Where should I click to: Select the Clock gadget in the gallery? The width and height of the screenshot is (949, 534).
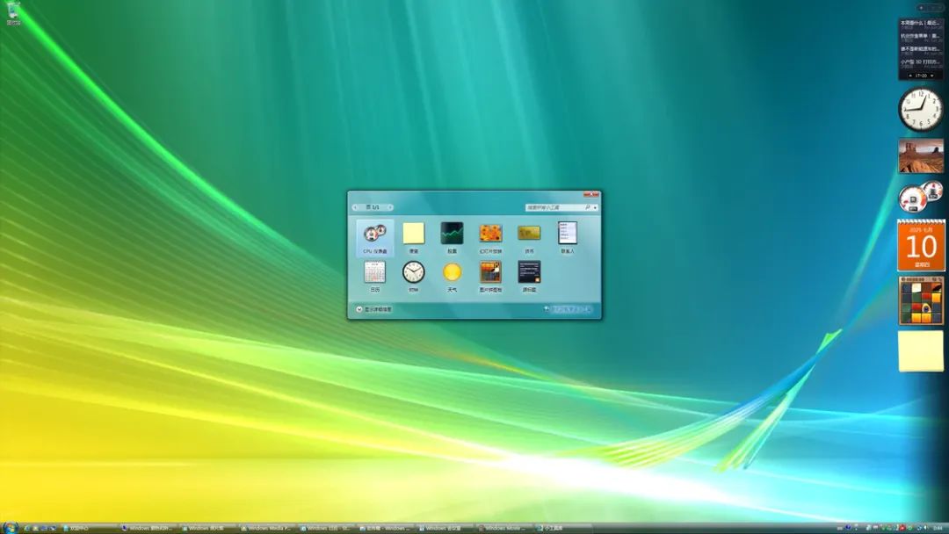tap(413, 276)
